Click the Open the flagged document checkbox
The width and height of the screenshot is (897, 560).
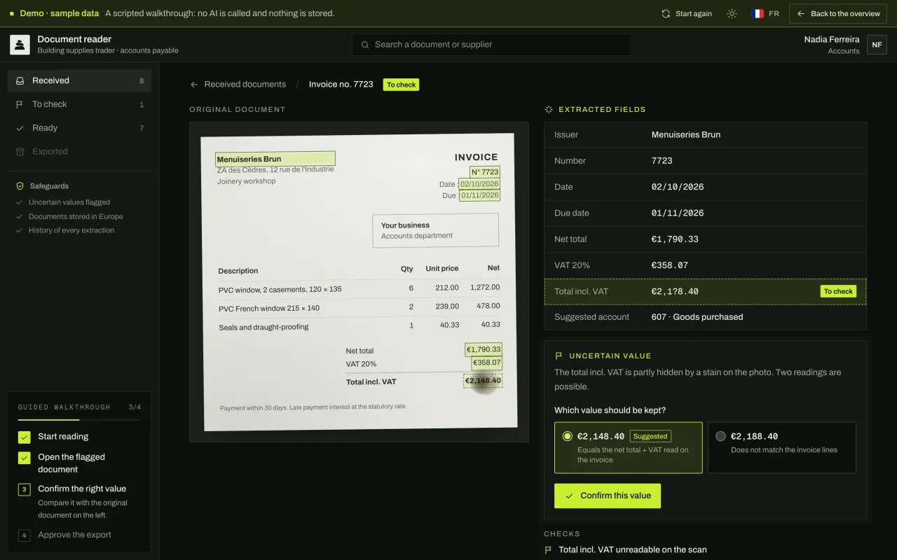click(x=25, y=458)
